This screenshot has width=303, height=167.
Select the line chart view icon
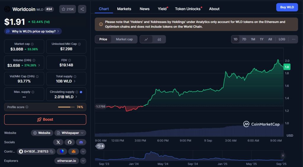[146, 39]
